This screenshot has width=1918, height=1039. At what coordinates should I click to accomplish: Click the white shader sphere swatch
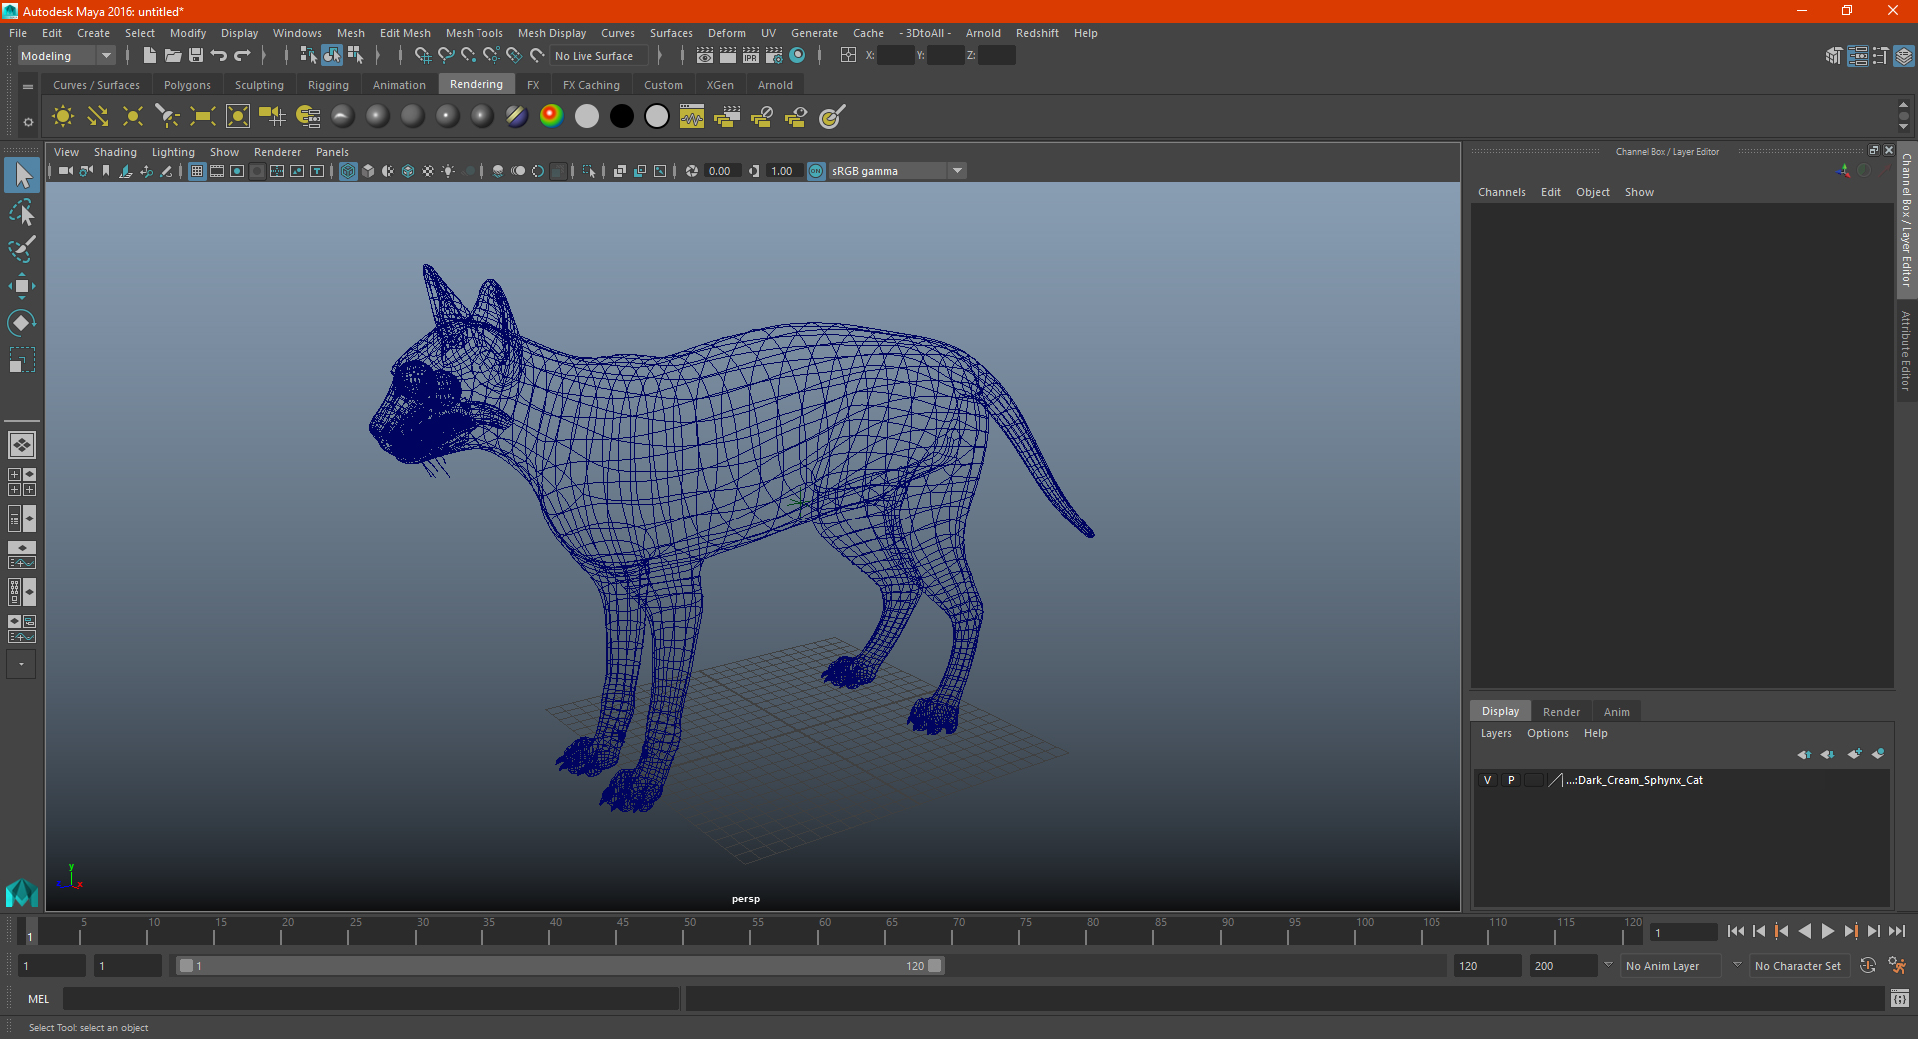tap(587, 116)
